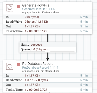97x93 pixels.
Task: Click GenerateFlowFile Out value 1 (1.87 KB)
Action: pos(32,26)
